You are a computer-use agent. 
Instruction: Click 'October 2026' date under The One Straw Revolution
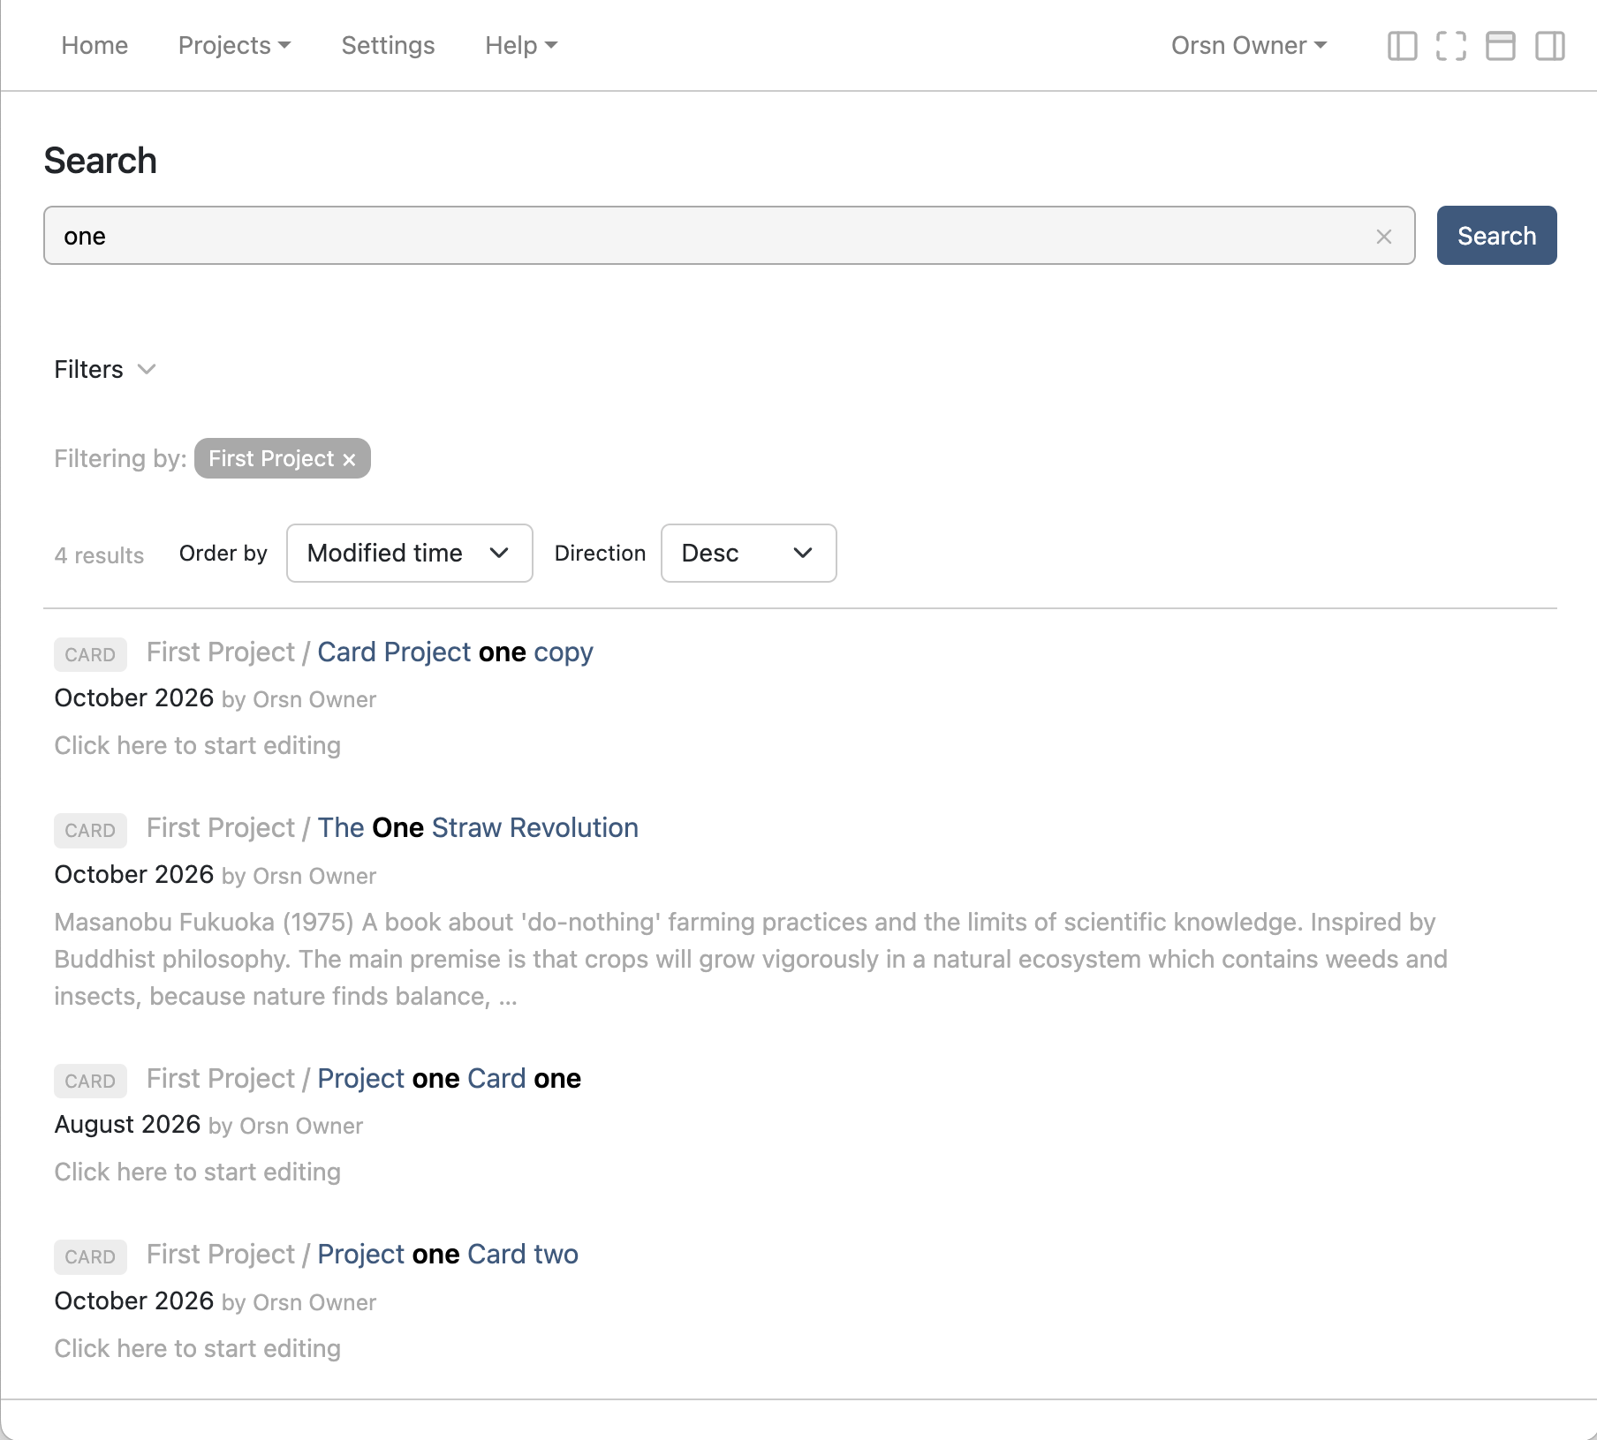point(134,874)
